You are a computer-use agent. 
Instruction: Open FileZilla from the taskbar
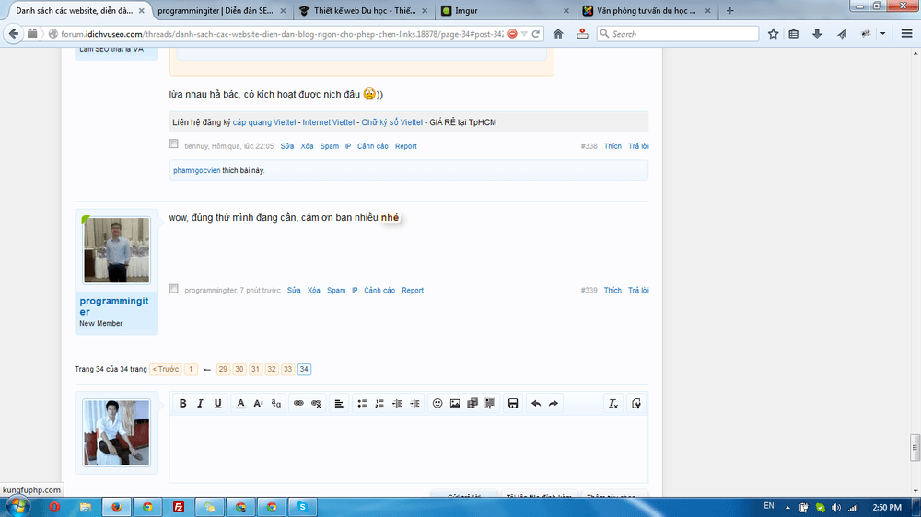click(x=179, y=507)
